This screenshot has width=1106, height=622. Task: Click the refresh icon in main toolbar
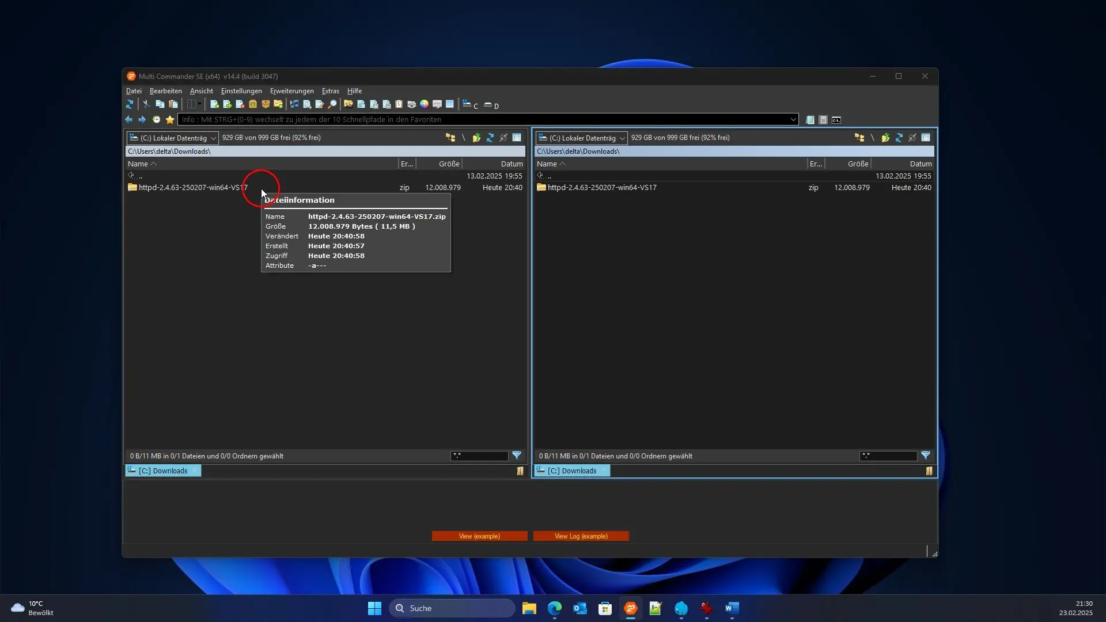click(x=130, y=104)
